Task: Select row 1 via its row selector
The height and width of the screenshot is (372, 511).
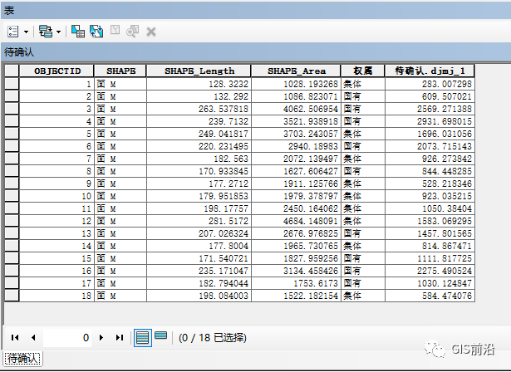Action: tap(12, 84)
